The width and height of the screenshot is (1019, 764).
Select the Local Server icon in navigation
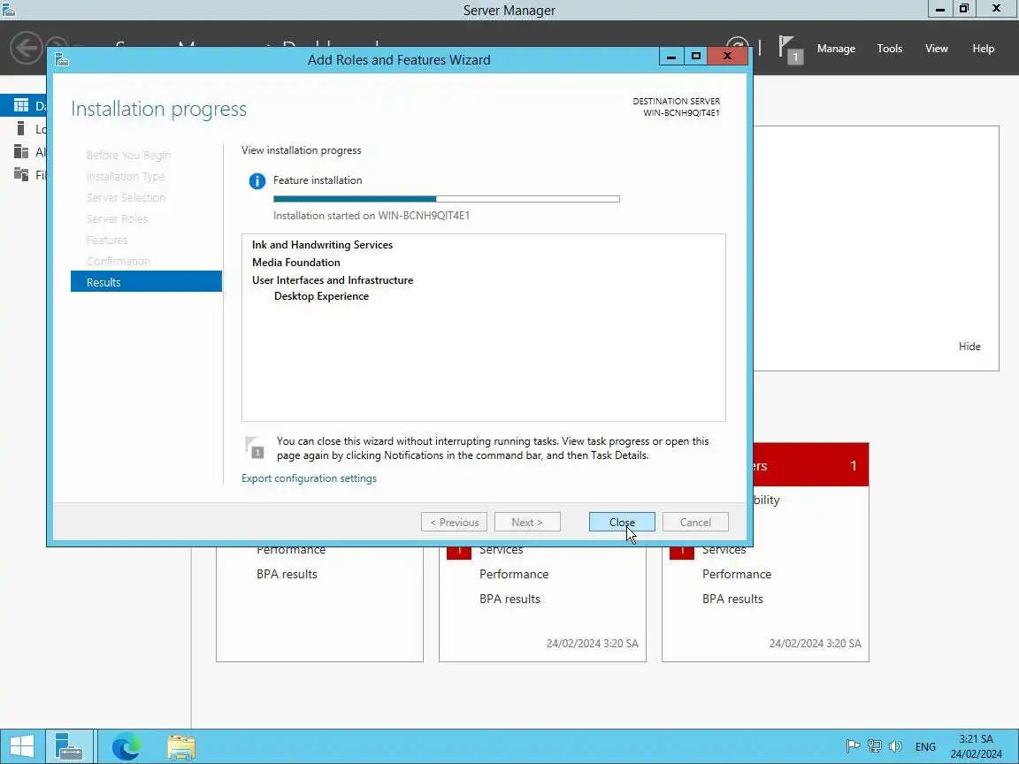[x=21, y=128]
